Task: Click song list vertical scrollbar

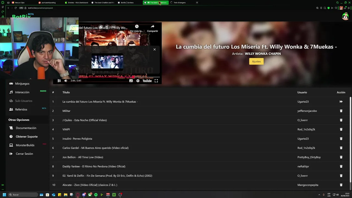Action: (x=350, y=139)
